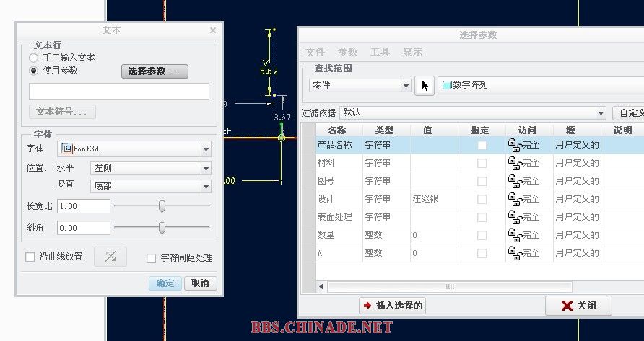Open the 工具 menu

tap(380, 52)
